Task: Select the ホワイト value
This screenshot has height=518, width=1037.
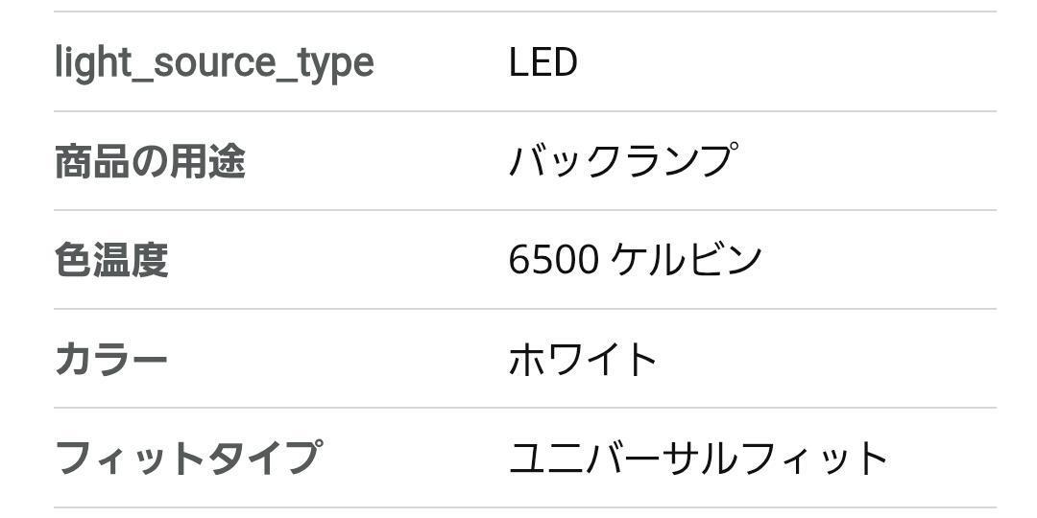Action: point(583,360)
